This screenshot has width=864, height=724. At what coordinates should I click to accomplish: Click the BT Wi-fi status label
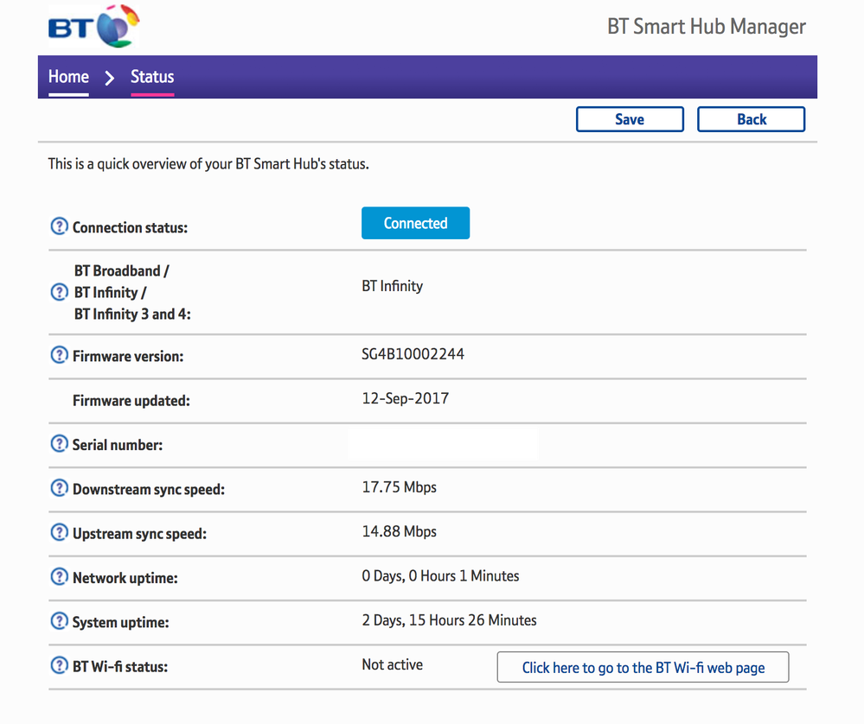click(120, 667)
